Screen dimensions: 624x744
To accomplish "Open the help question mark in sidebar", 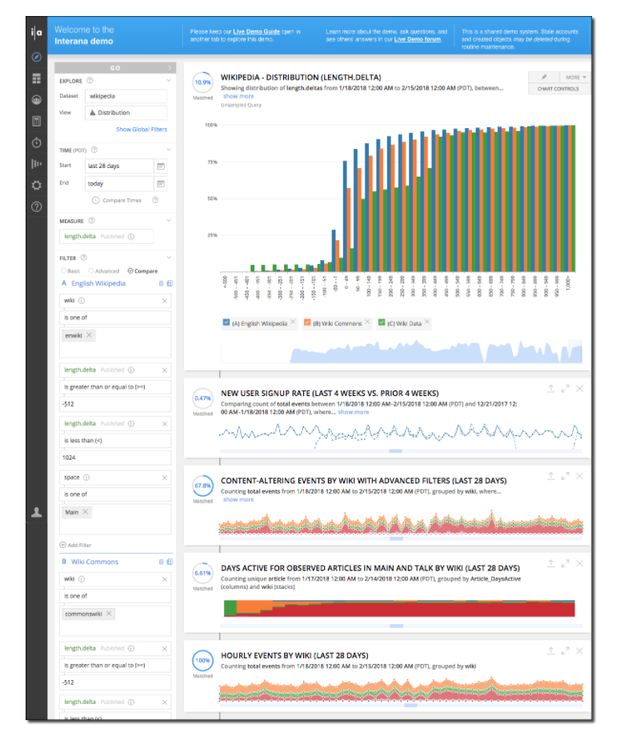I will pyautogui.click(x=37, y=207).
